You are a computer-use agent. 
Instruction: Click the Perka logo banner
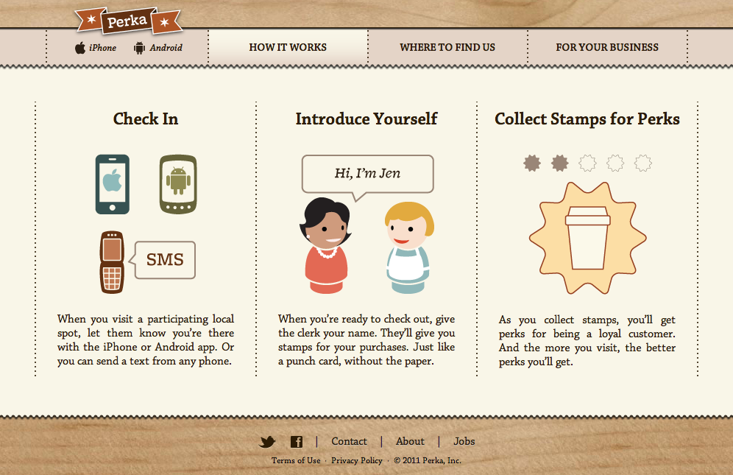(x=128, y=21)
